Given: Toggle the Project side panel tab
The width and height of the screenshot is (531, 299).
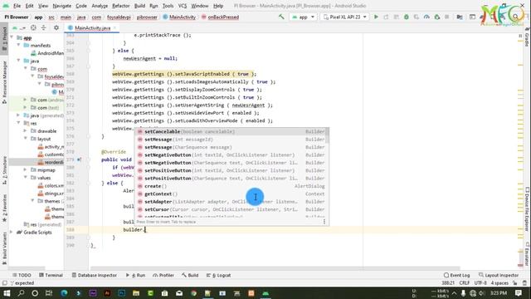Looking at the screenshot, I should tap(4, 39).
